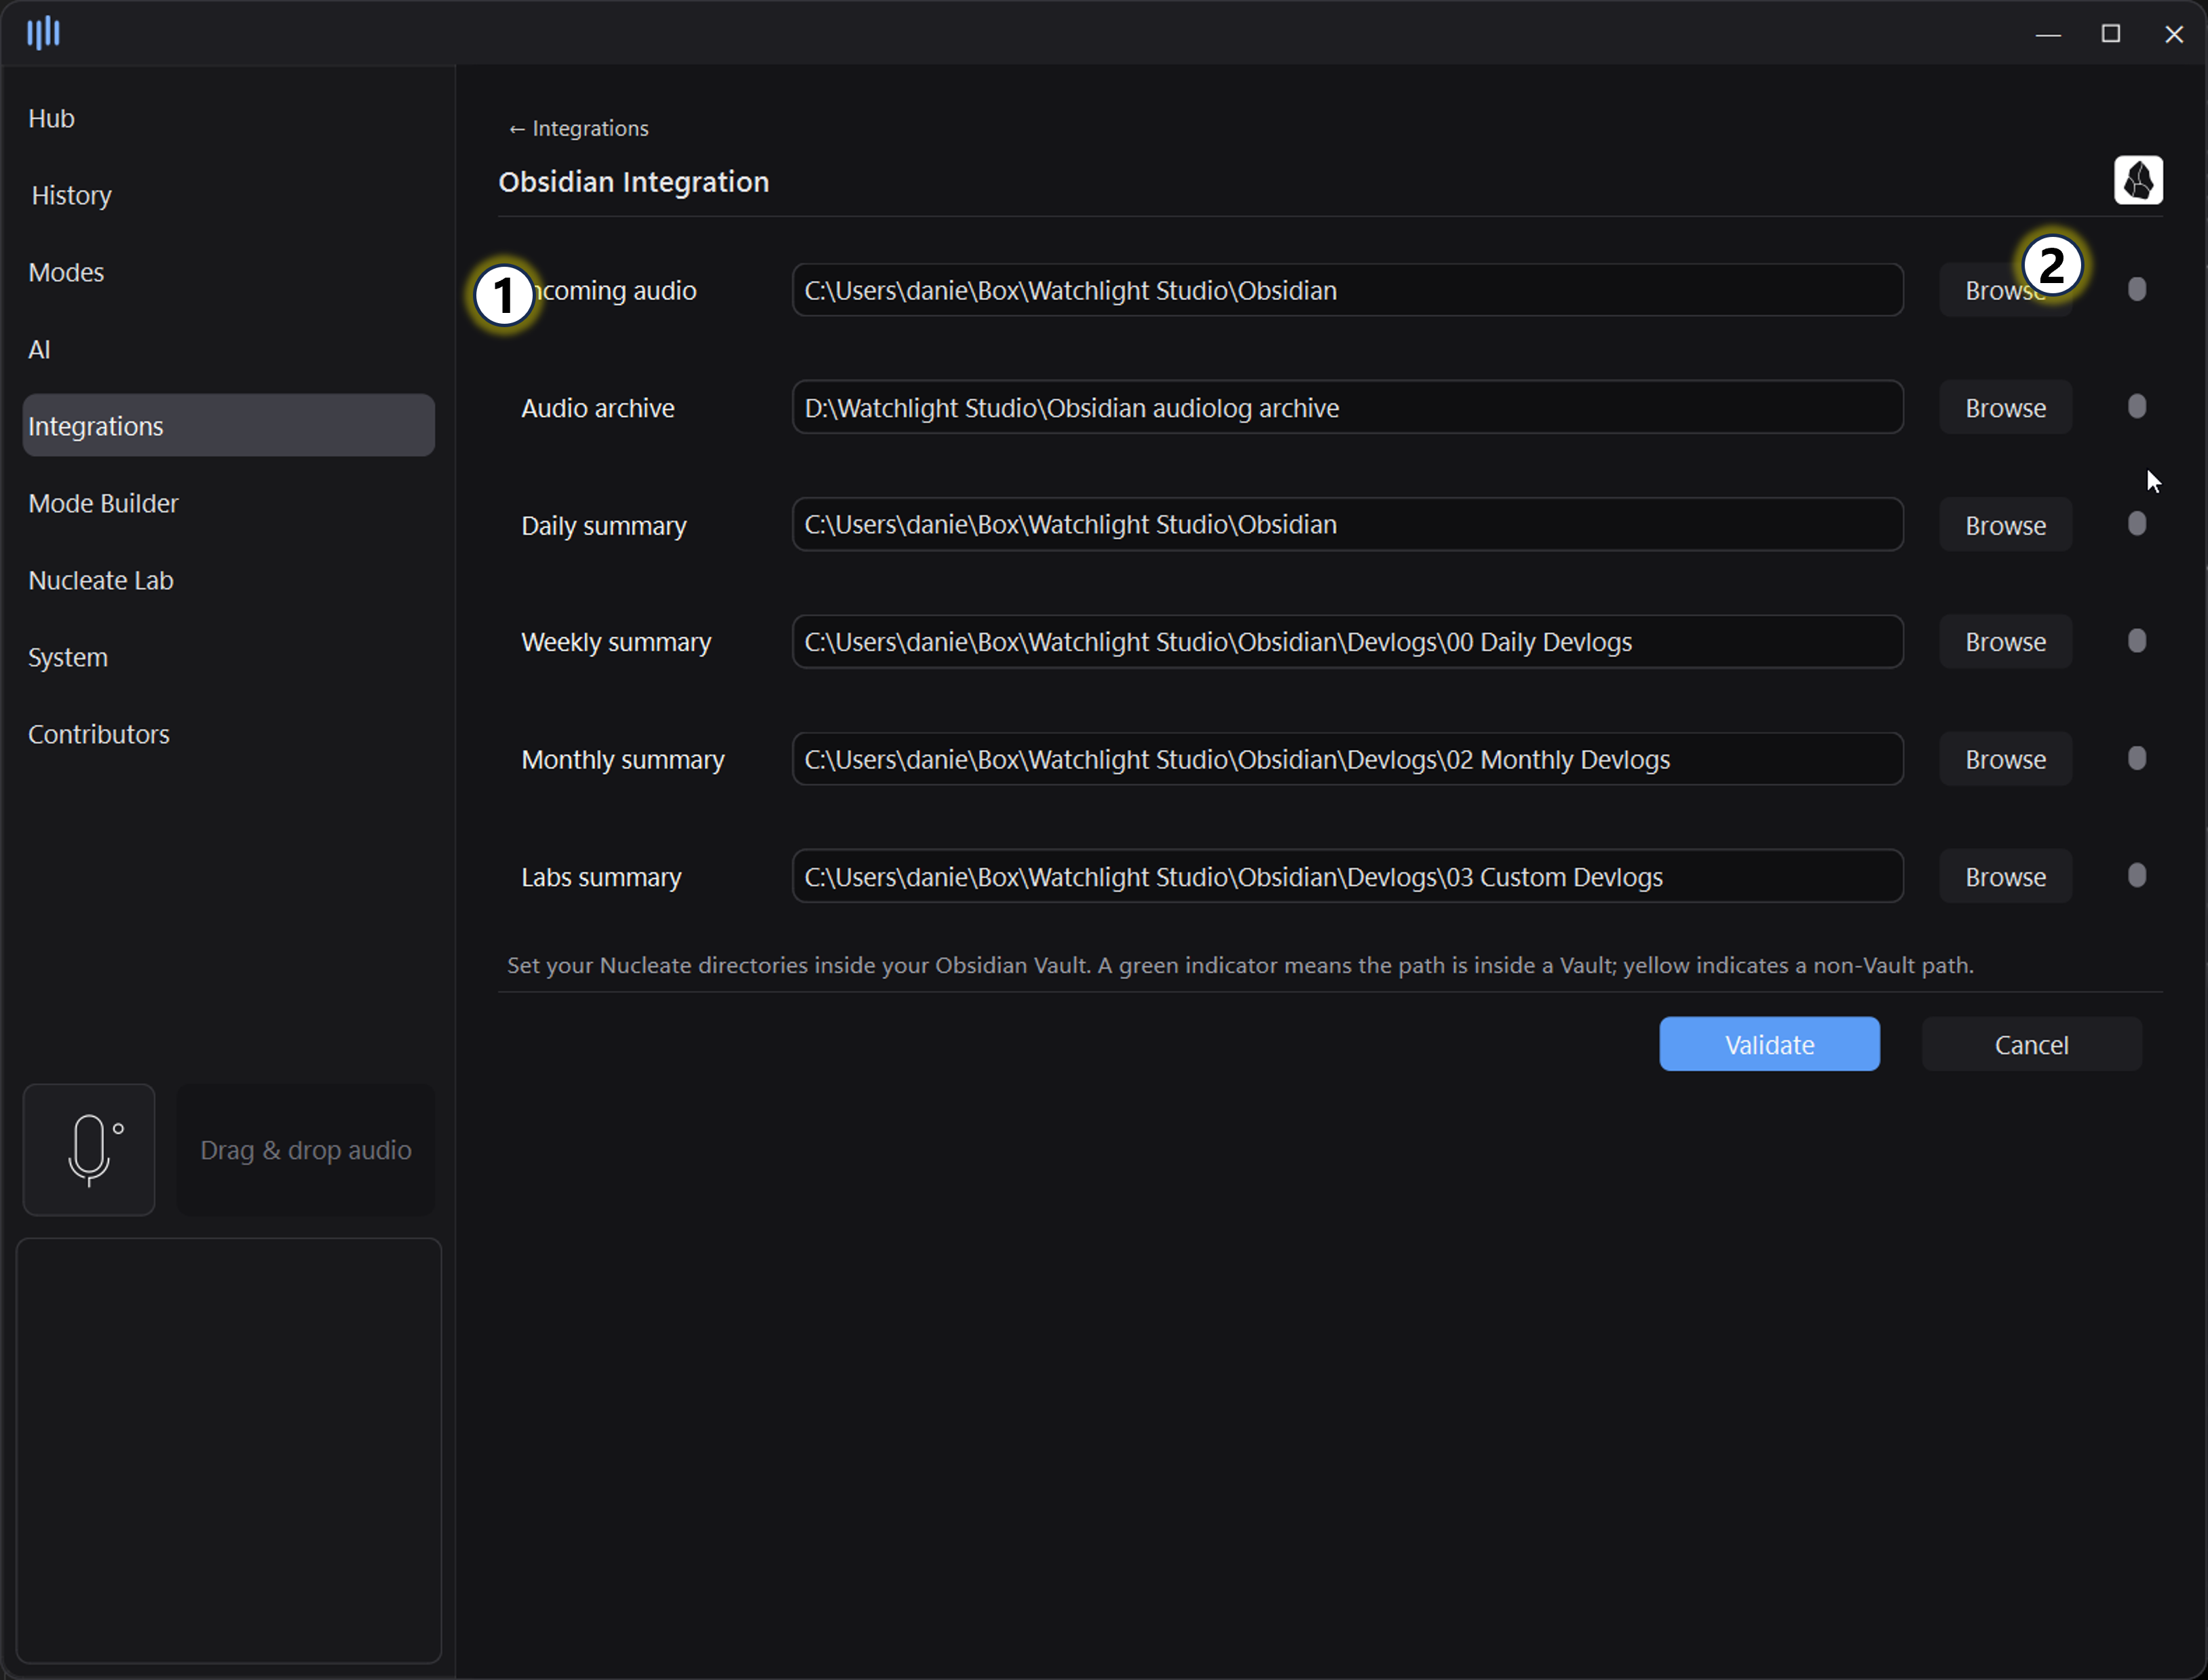
Task: Edit the Weekly summary path field
Action: [x=1348, y=641]
